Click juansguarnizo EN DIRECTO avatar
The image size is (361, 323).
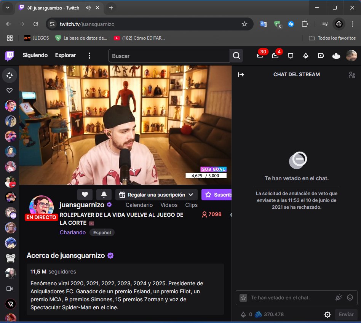42,208
